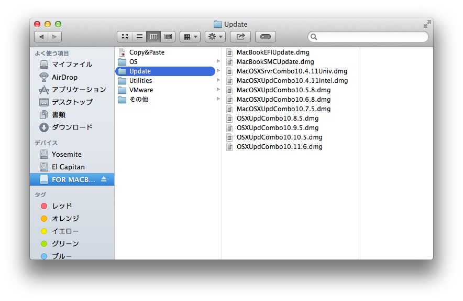This screenshot has height=301, width=463.
Task: Click the Share toolbar button
Action: [x=240, y=37]
